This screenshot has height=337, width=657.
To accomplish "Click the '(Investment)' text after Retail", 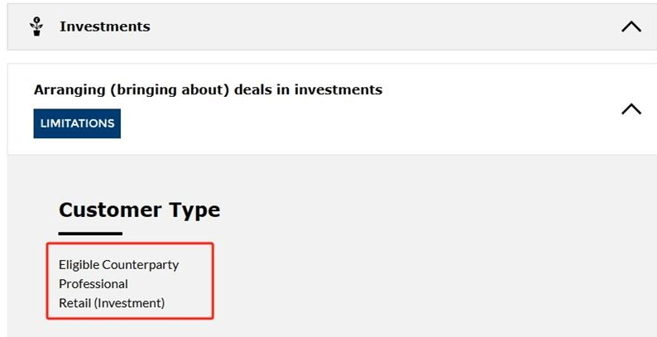I will coord(129,302).
